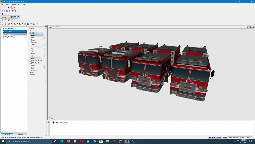The height and width of the screenshot is (144, 255).
Task: Open Import icon dropdown arrow
Action: click(17, 24)
